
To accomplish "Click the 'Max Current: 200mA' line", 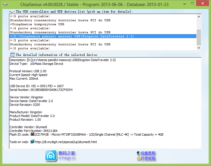I will tap(24, 79).
